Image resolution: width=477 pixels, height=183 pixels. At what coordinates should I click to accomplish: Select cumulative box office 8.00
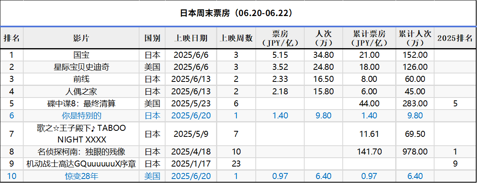pyautogui.click(x=369, y=79)
